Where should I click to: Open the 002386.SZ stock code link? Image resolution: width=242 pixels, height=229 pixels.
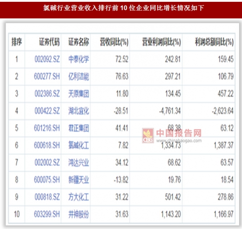[x=47, y=94]
